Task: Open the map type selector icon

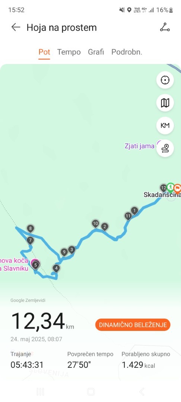Action: (x=165, y=103)
